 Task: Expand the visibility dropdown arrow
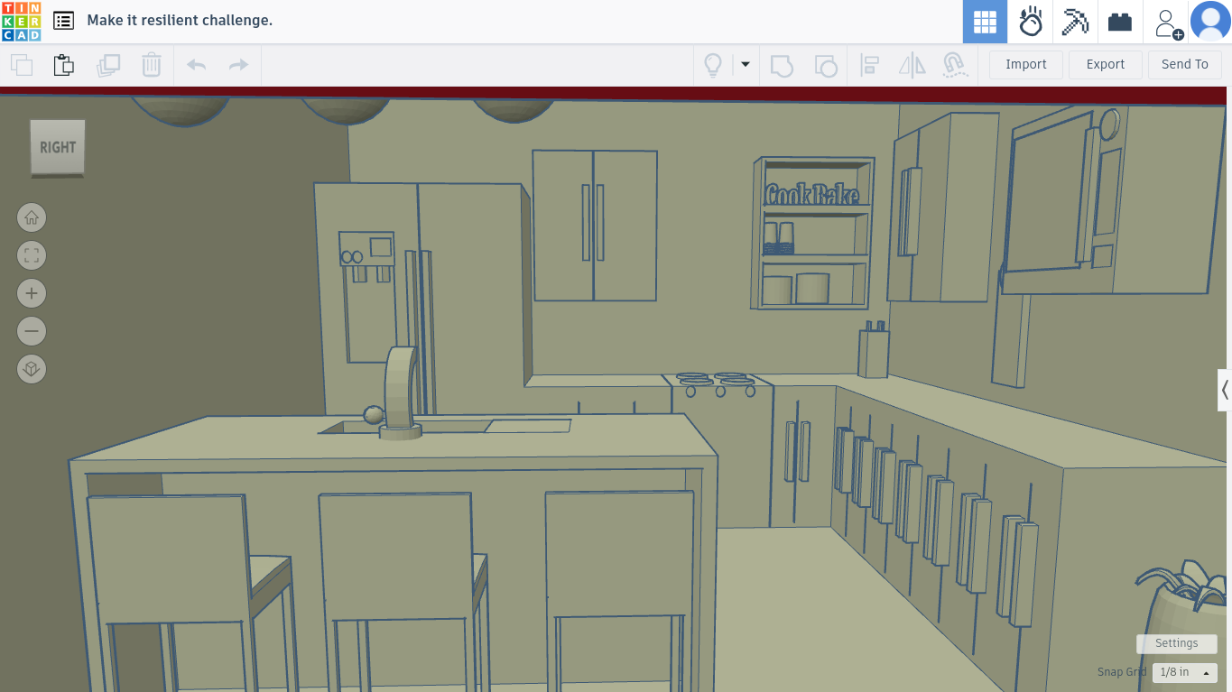click(x=746, y=64)
